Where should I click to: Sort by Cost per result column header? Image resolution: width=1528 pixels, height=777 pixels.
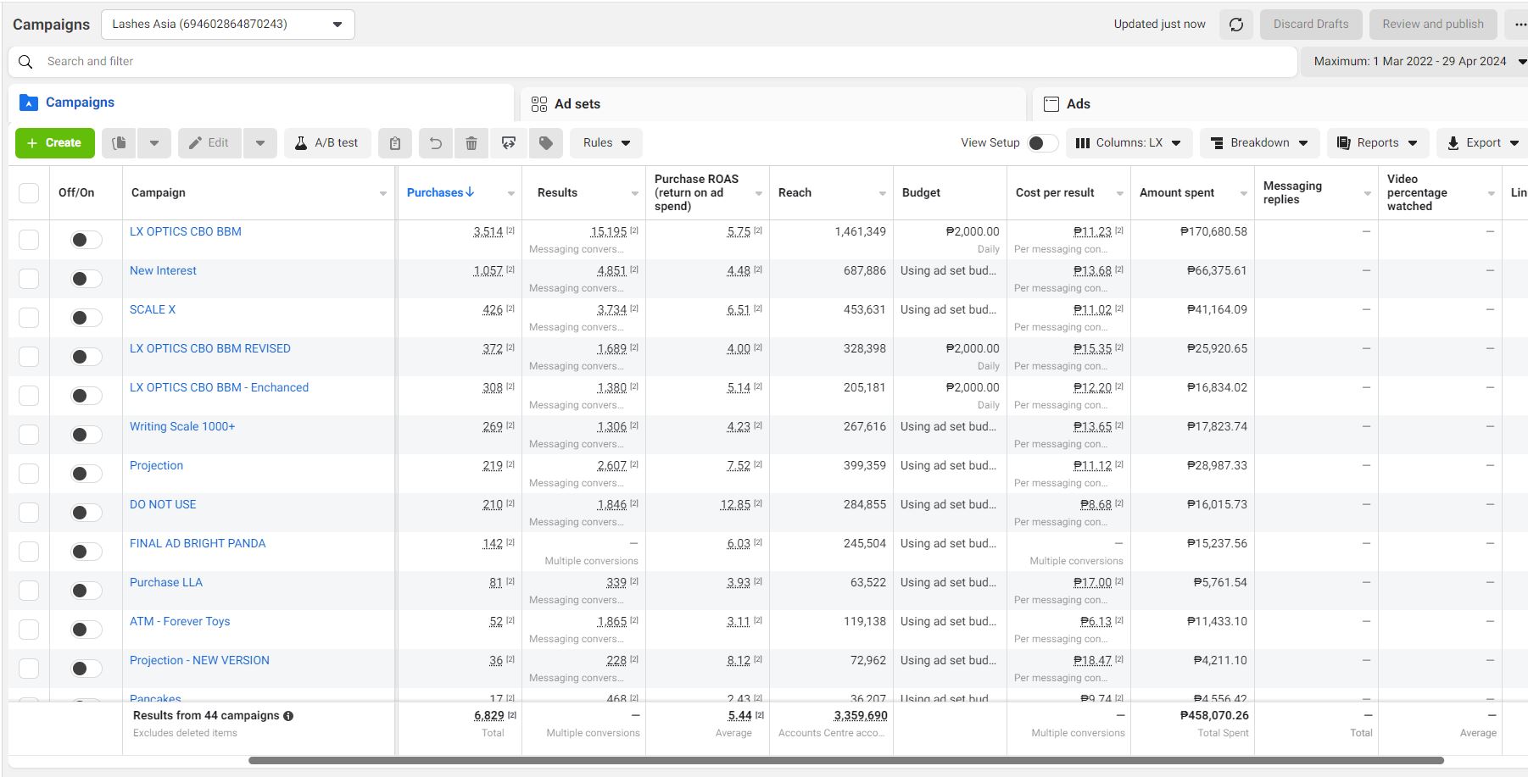coord(1055,193)
